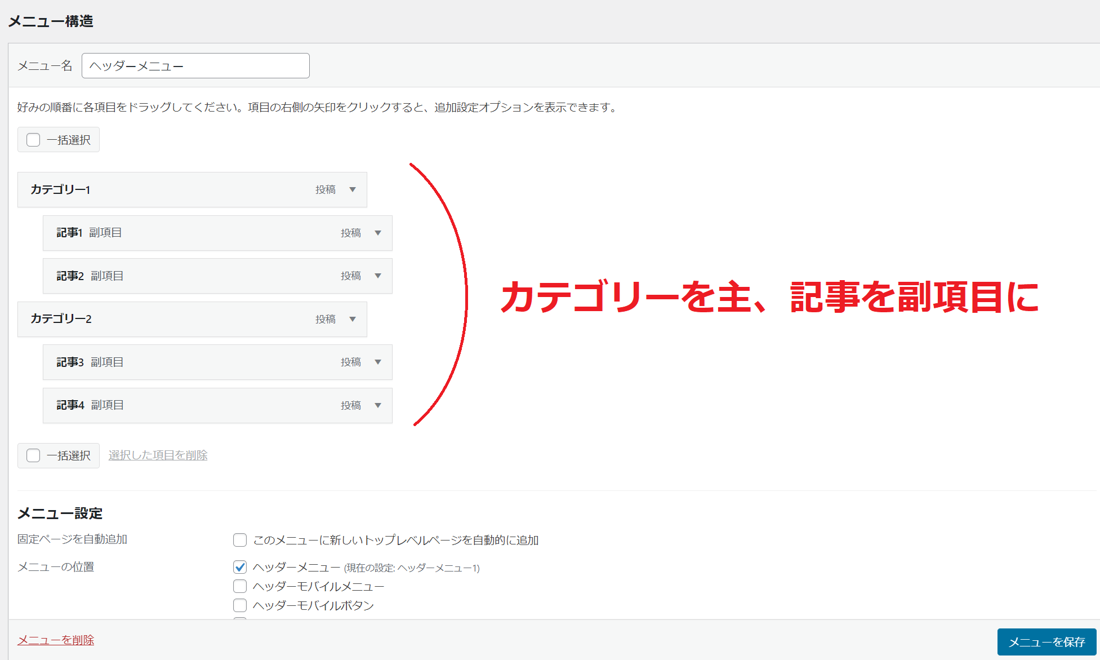Select the 記事2 submenu item bar
Image resolution: width=1100 pixels, height=660 pixels.
pyautogui.click(x=217, y=276)
